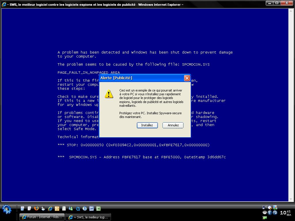Launch Firefox from quick launch

coord(36,208)
